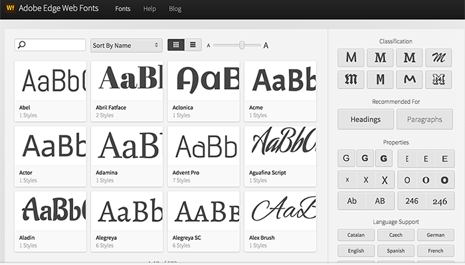Select the Alex Brush font card

point(280,221)
